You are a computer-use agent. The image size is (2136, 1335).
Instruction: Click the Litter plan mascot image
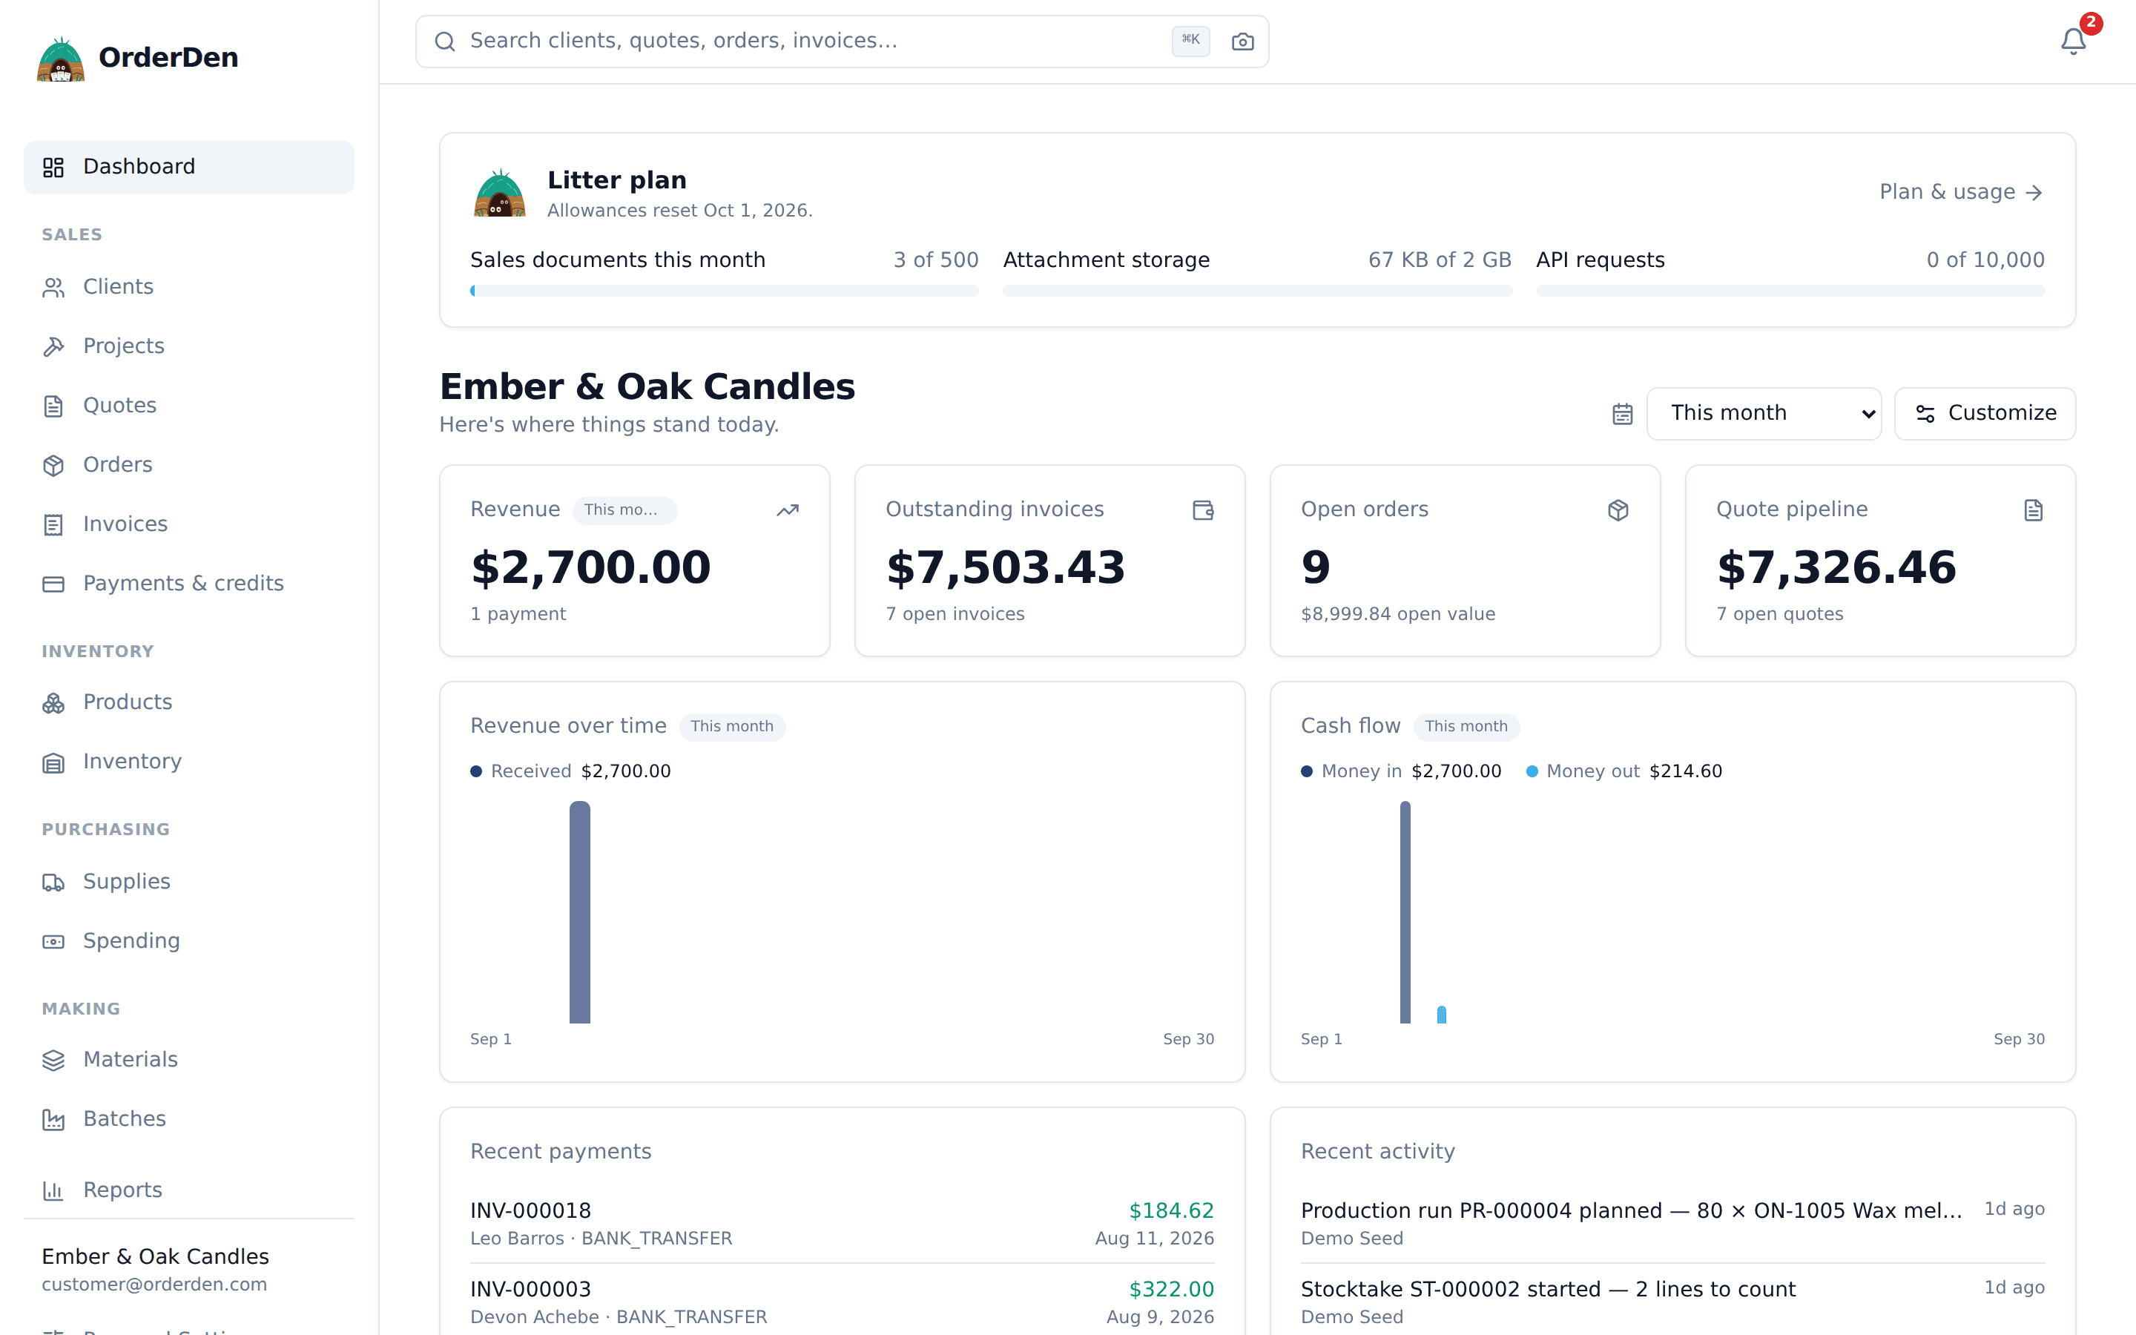point(500,194)
